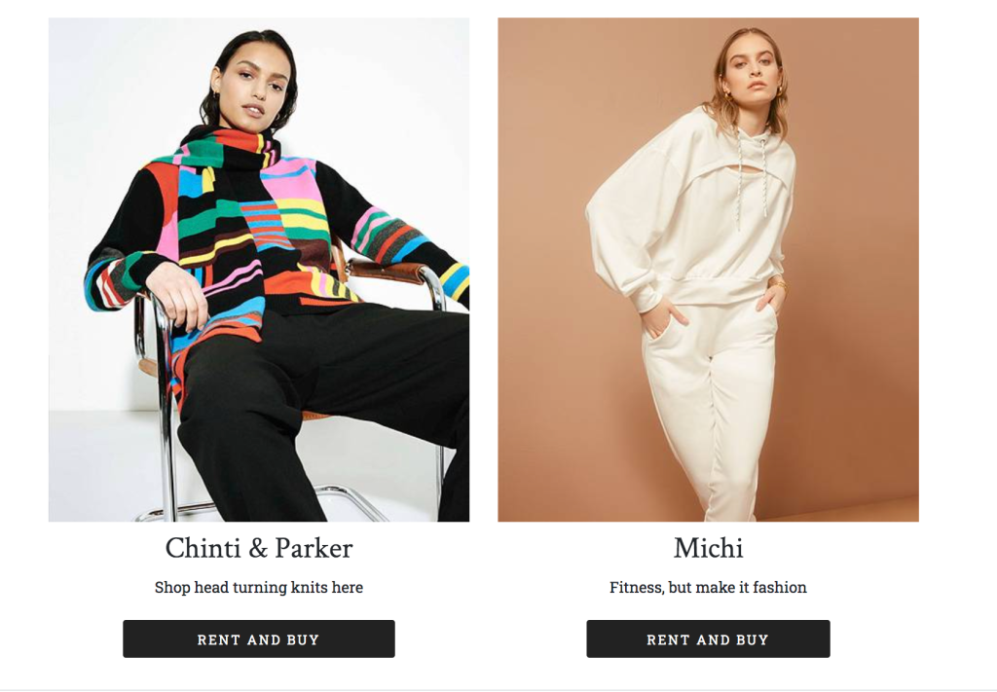Open the Chinti & Parker brand heading

[259, 548]
